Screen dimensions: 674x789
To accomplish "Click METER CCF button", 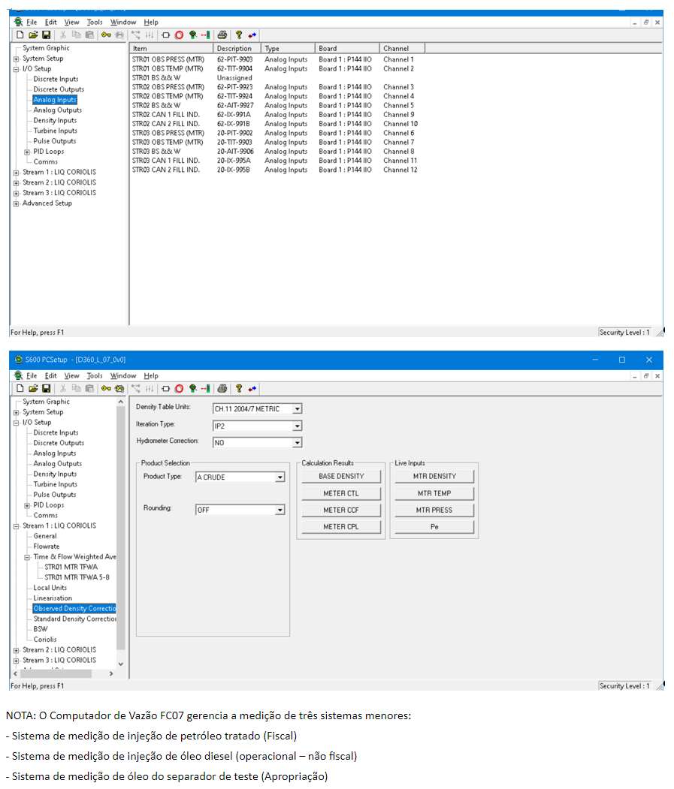I will point(341,510).
